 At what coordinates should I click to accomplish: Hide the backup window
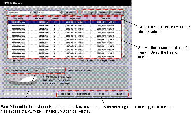point(102,94)
